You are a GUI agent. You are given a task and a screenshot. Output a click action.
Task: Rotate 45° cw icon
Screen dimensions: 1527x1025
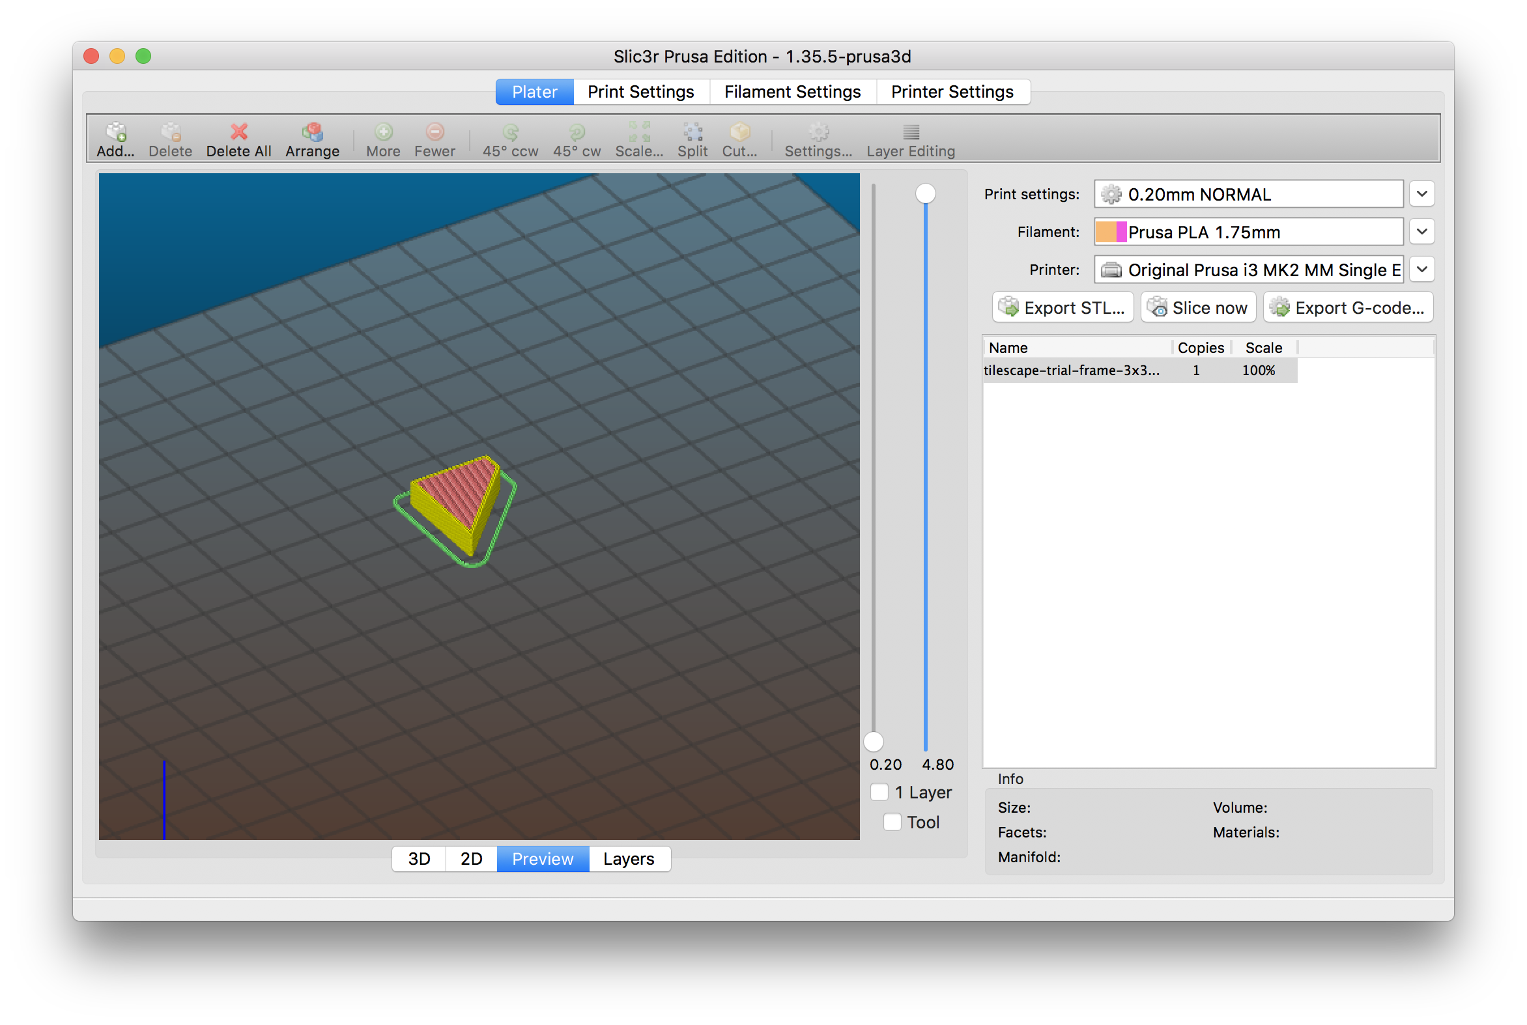coord(576,132)
